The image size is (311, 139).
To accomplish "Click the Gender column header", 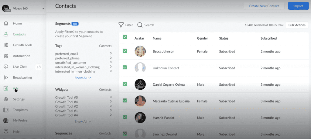I will [203, 38].
